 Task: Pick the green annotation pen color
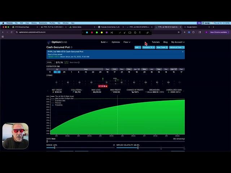pos(97,32)
